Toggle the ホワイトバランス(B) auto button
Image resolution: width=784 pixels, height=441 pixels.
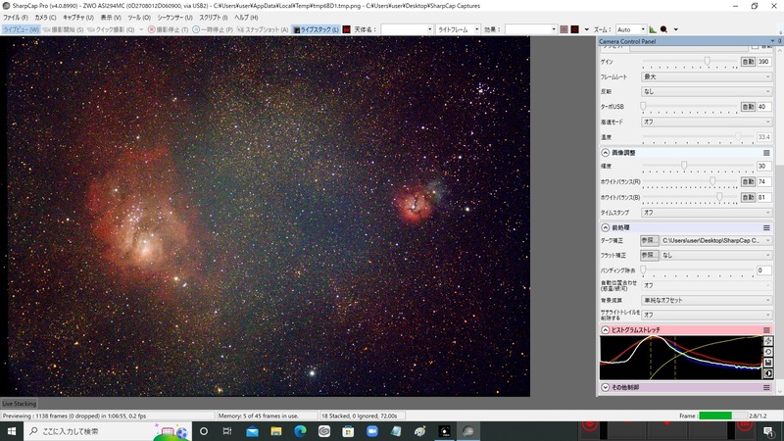pyautogui.click(x=748, y=198)
